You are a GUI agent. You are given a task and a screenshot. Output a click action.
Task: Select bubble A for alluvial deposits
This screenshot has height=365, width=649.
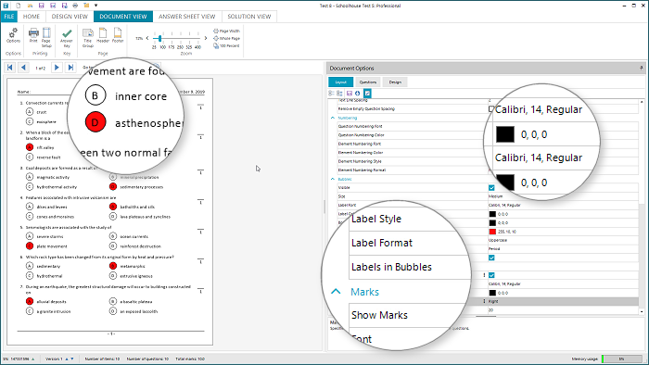click(30, 301)
